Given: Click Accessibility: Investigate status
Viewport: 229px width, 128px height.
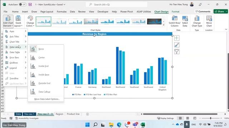Looking at the screenshot, I should click(x=27, y=118).
